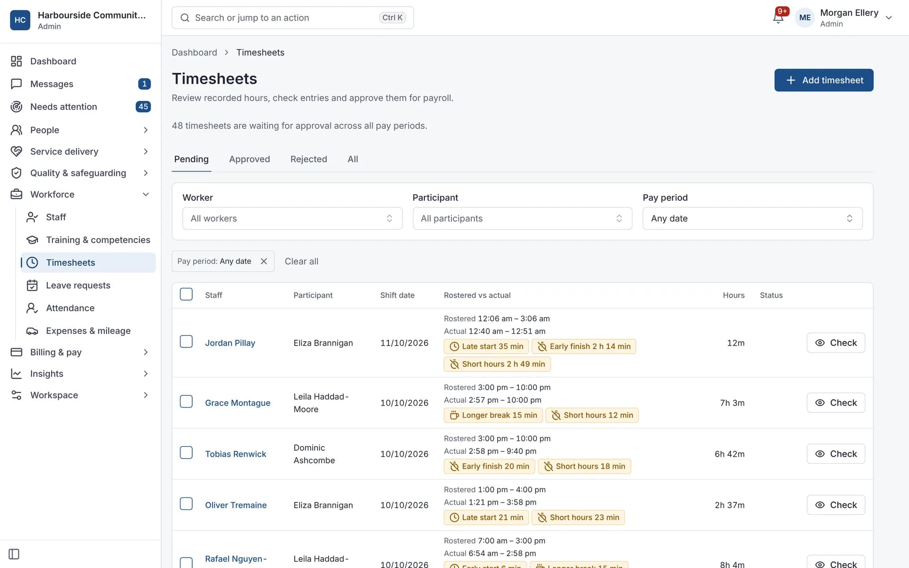Click the Staff person icon
Viewport: 909px width, 568px height.
(32, 217)
